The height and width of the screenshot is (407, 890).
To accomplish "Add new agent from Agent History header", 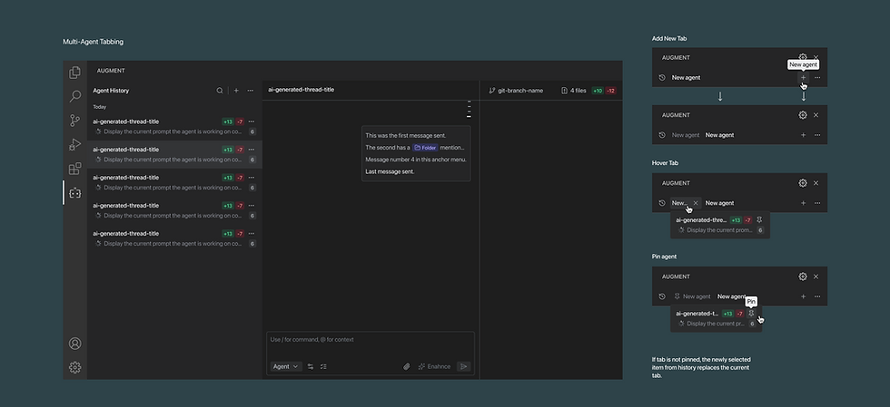I will tap(236, 91).
